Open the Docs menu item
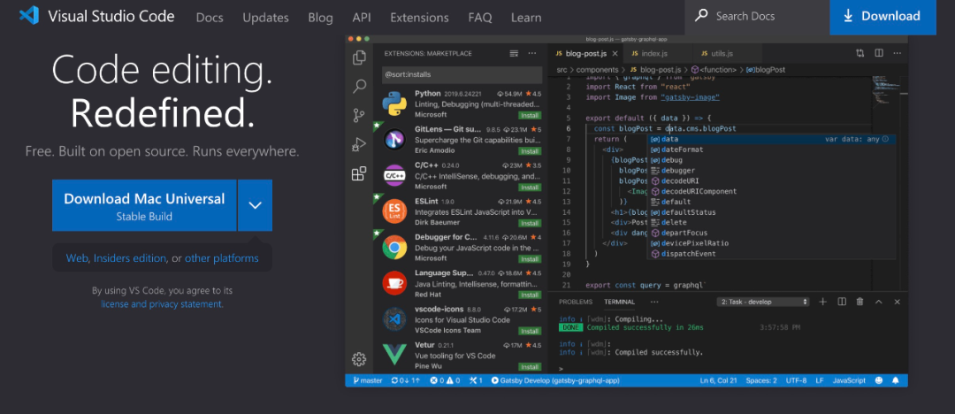The height and width of the screenshot is (414, 955). point(210,18)
